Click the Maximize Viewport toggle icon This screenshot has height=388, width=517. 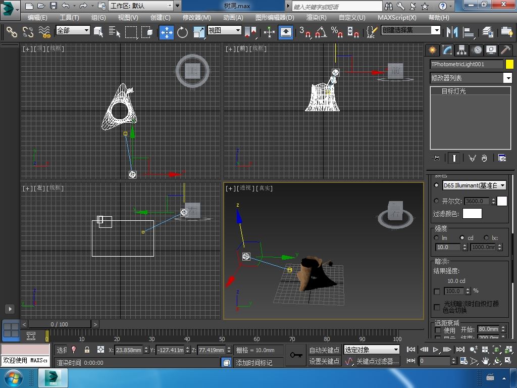[x=508, y=361]
